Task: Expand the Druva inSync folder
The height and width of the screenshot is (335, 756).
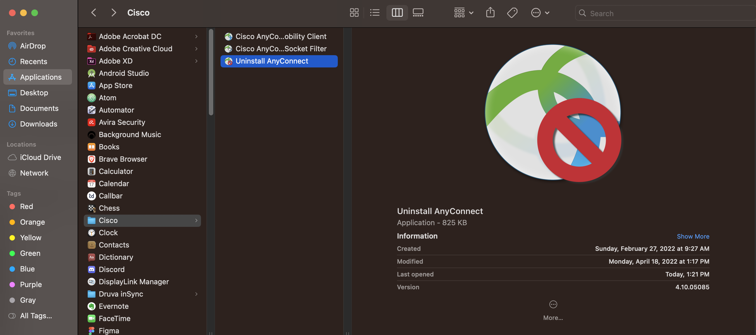Action: click(x=121, y=294)
